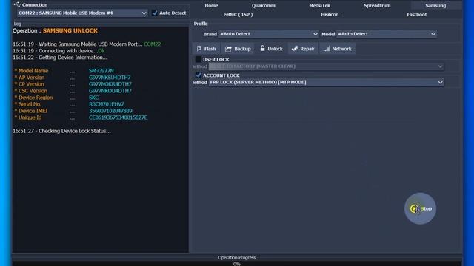Click the Repair wrench icon
This screenshot has height=266, width=474.
pyautogui.click(x=295, y=49)
